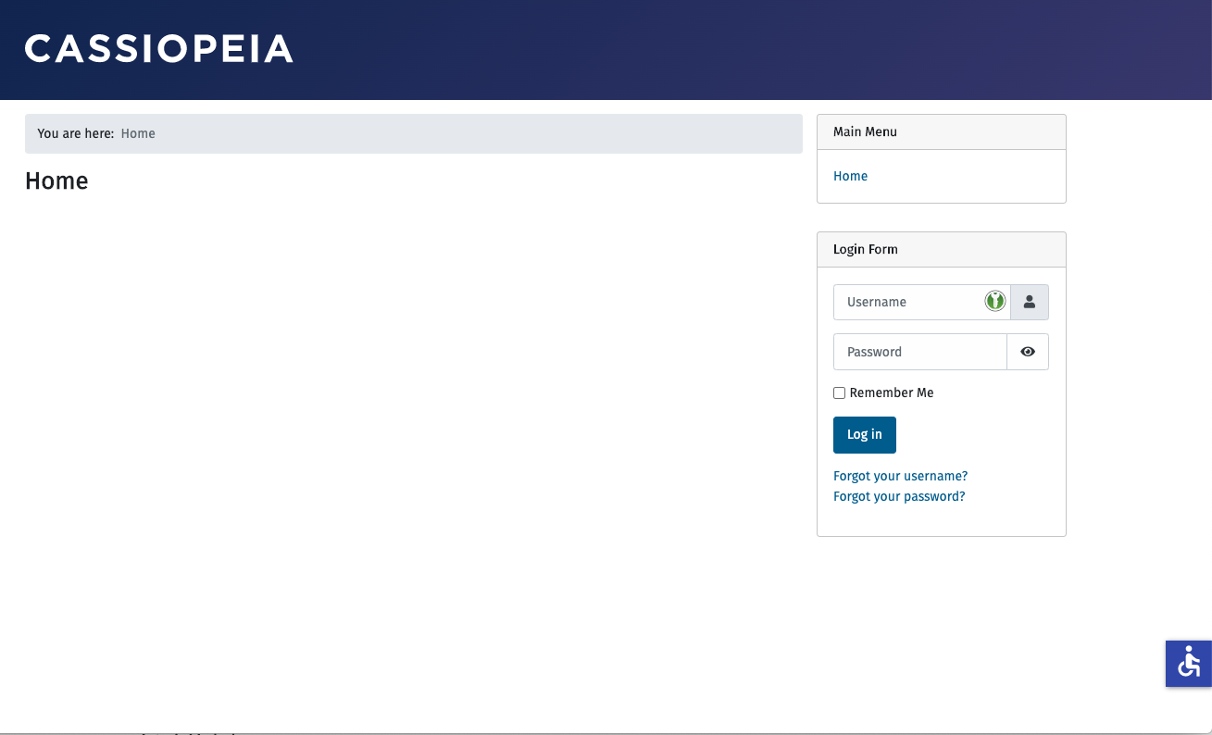Click the gray breadcrumb bar background
1212x735 pixels.
[x=463, y=133]
